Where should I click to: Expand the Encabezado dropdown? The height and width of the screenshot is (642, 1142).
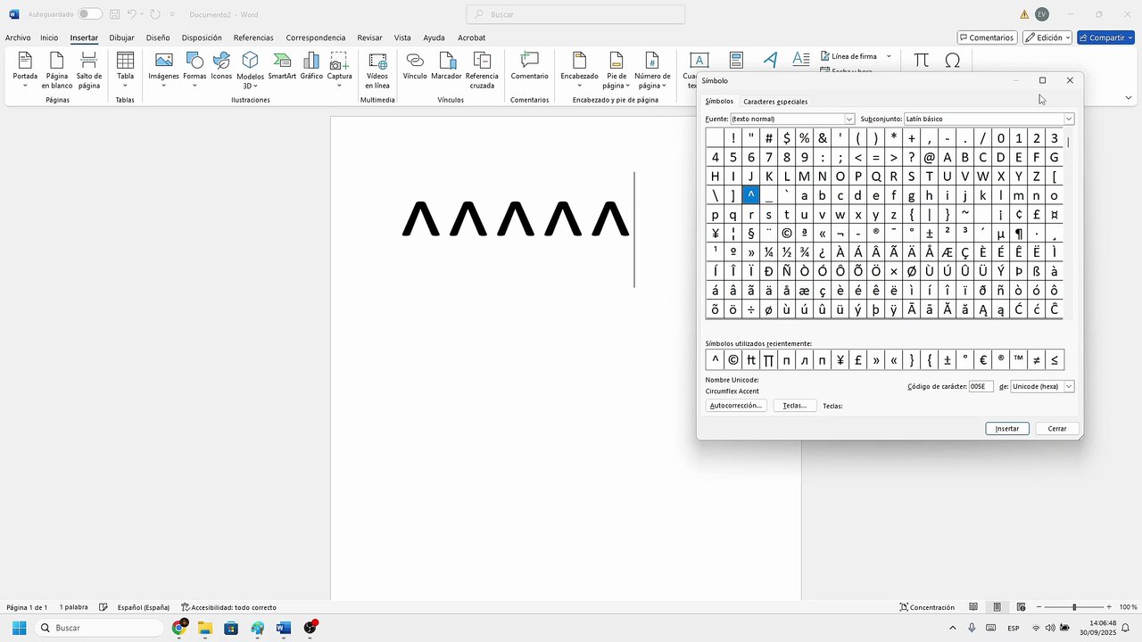click(x=579, y=86)
